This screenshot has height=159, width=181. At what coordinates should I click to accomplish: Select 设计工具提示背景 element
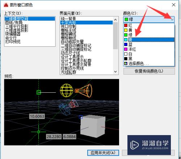coord(87,64)
